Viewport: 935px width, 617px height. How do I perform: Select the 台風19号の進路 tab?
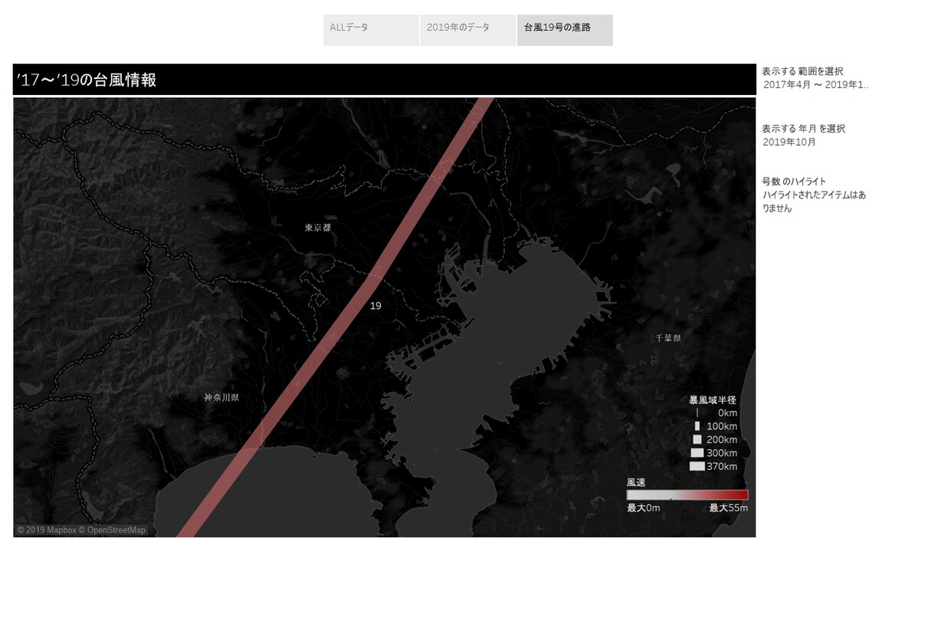click(x=565, y=30)
